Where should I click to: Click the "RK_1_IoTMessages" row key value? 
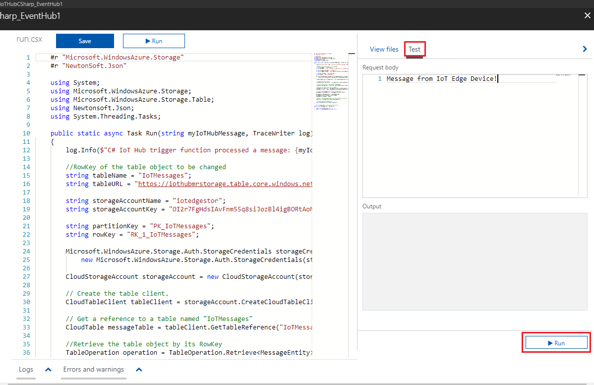coord(161,235)
